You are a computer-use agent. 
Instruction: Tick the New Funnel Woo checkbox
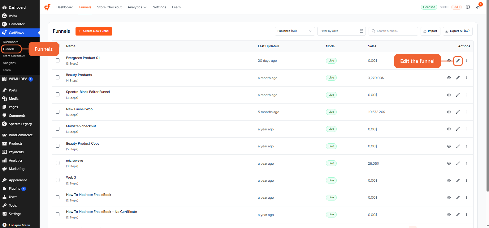tap(58, 112)
